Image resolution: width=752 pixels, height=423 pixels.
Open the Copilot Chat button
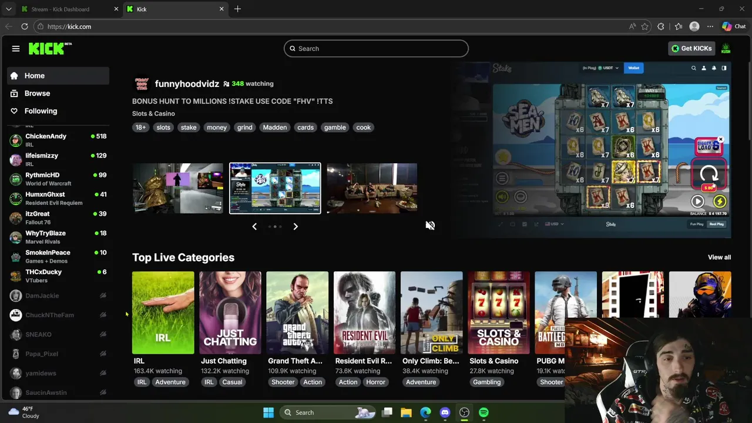pyautogui.click(x=734, y=26)
